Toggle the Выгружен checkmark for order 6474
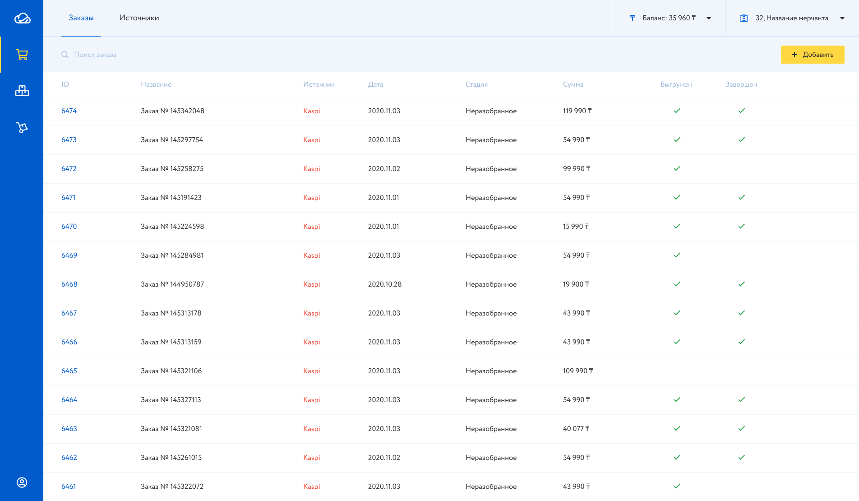The height and width of the screenshot is (501, 859). (x=677, y=111)
